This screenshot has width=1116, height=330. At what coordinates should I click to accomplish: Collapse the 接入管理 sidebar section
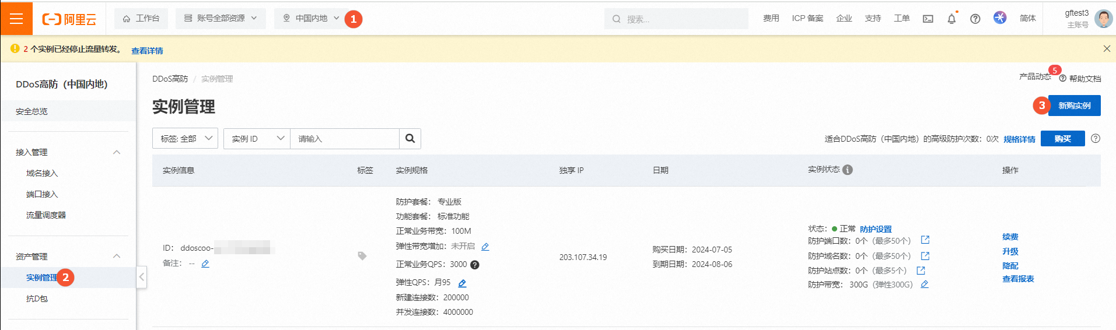[116, 152]
